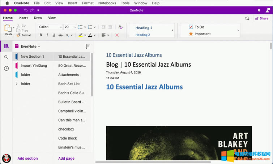Open the Calibri font name dropdown
Viewport: 273px width, 164px height.
[50, 27]
